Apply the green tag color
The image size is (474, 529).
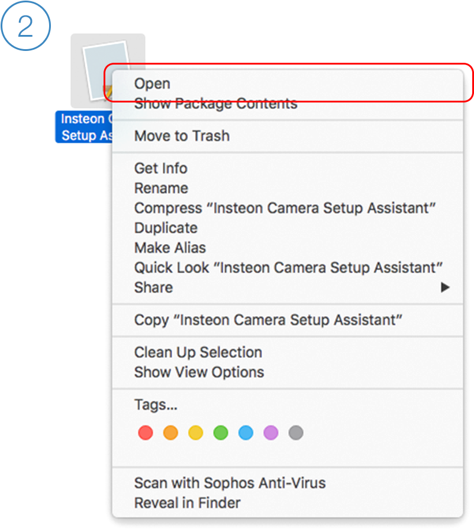point(221,433)
